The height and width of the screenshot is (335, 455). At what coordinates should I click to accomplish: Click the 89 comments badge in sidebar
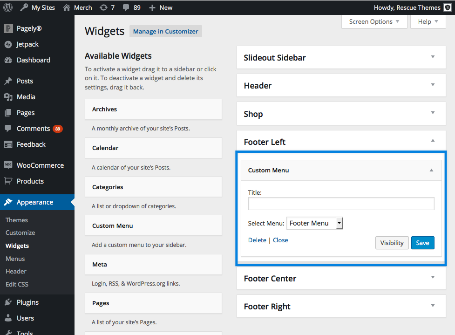click(x=58, y=129)
